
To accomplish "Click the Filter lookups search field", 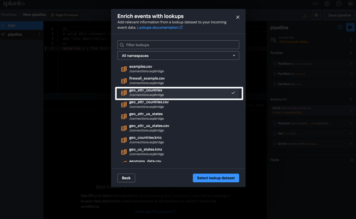I will click(x=178, y=45).
